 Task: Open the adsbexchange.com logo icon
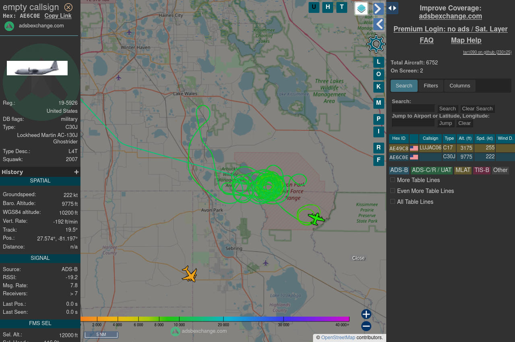[9, 26]
